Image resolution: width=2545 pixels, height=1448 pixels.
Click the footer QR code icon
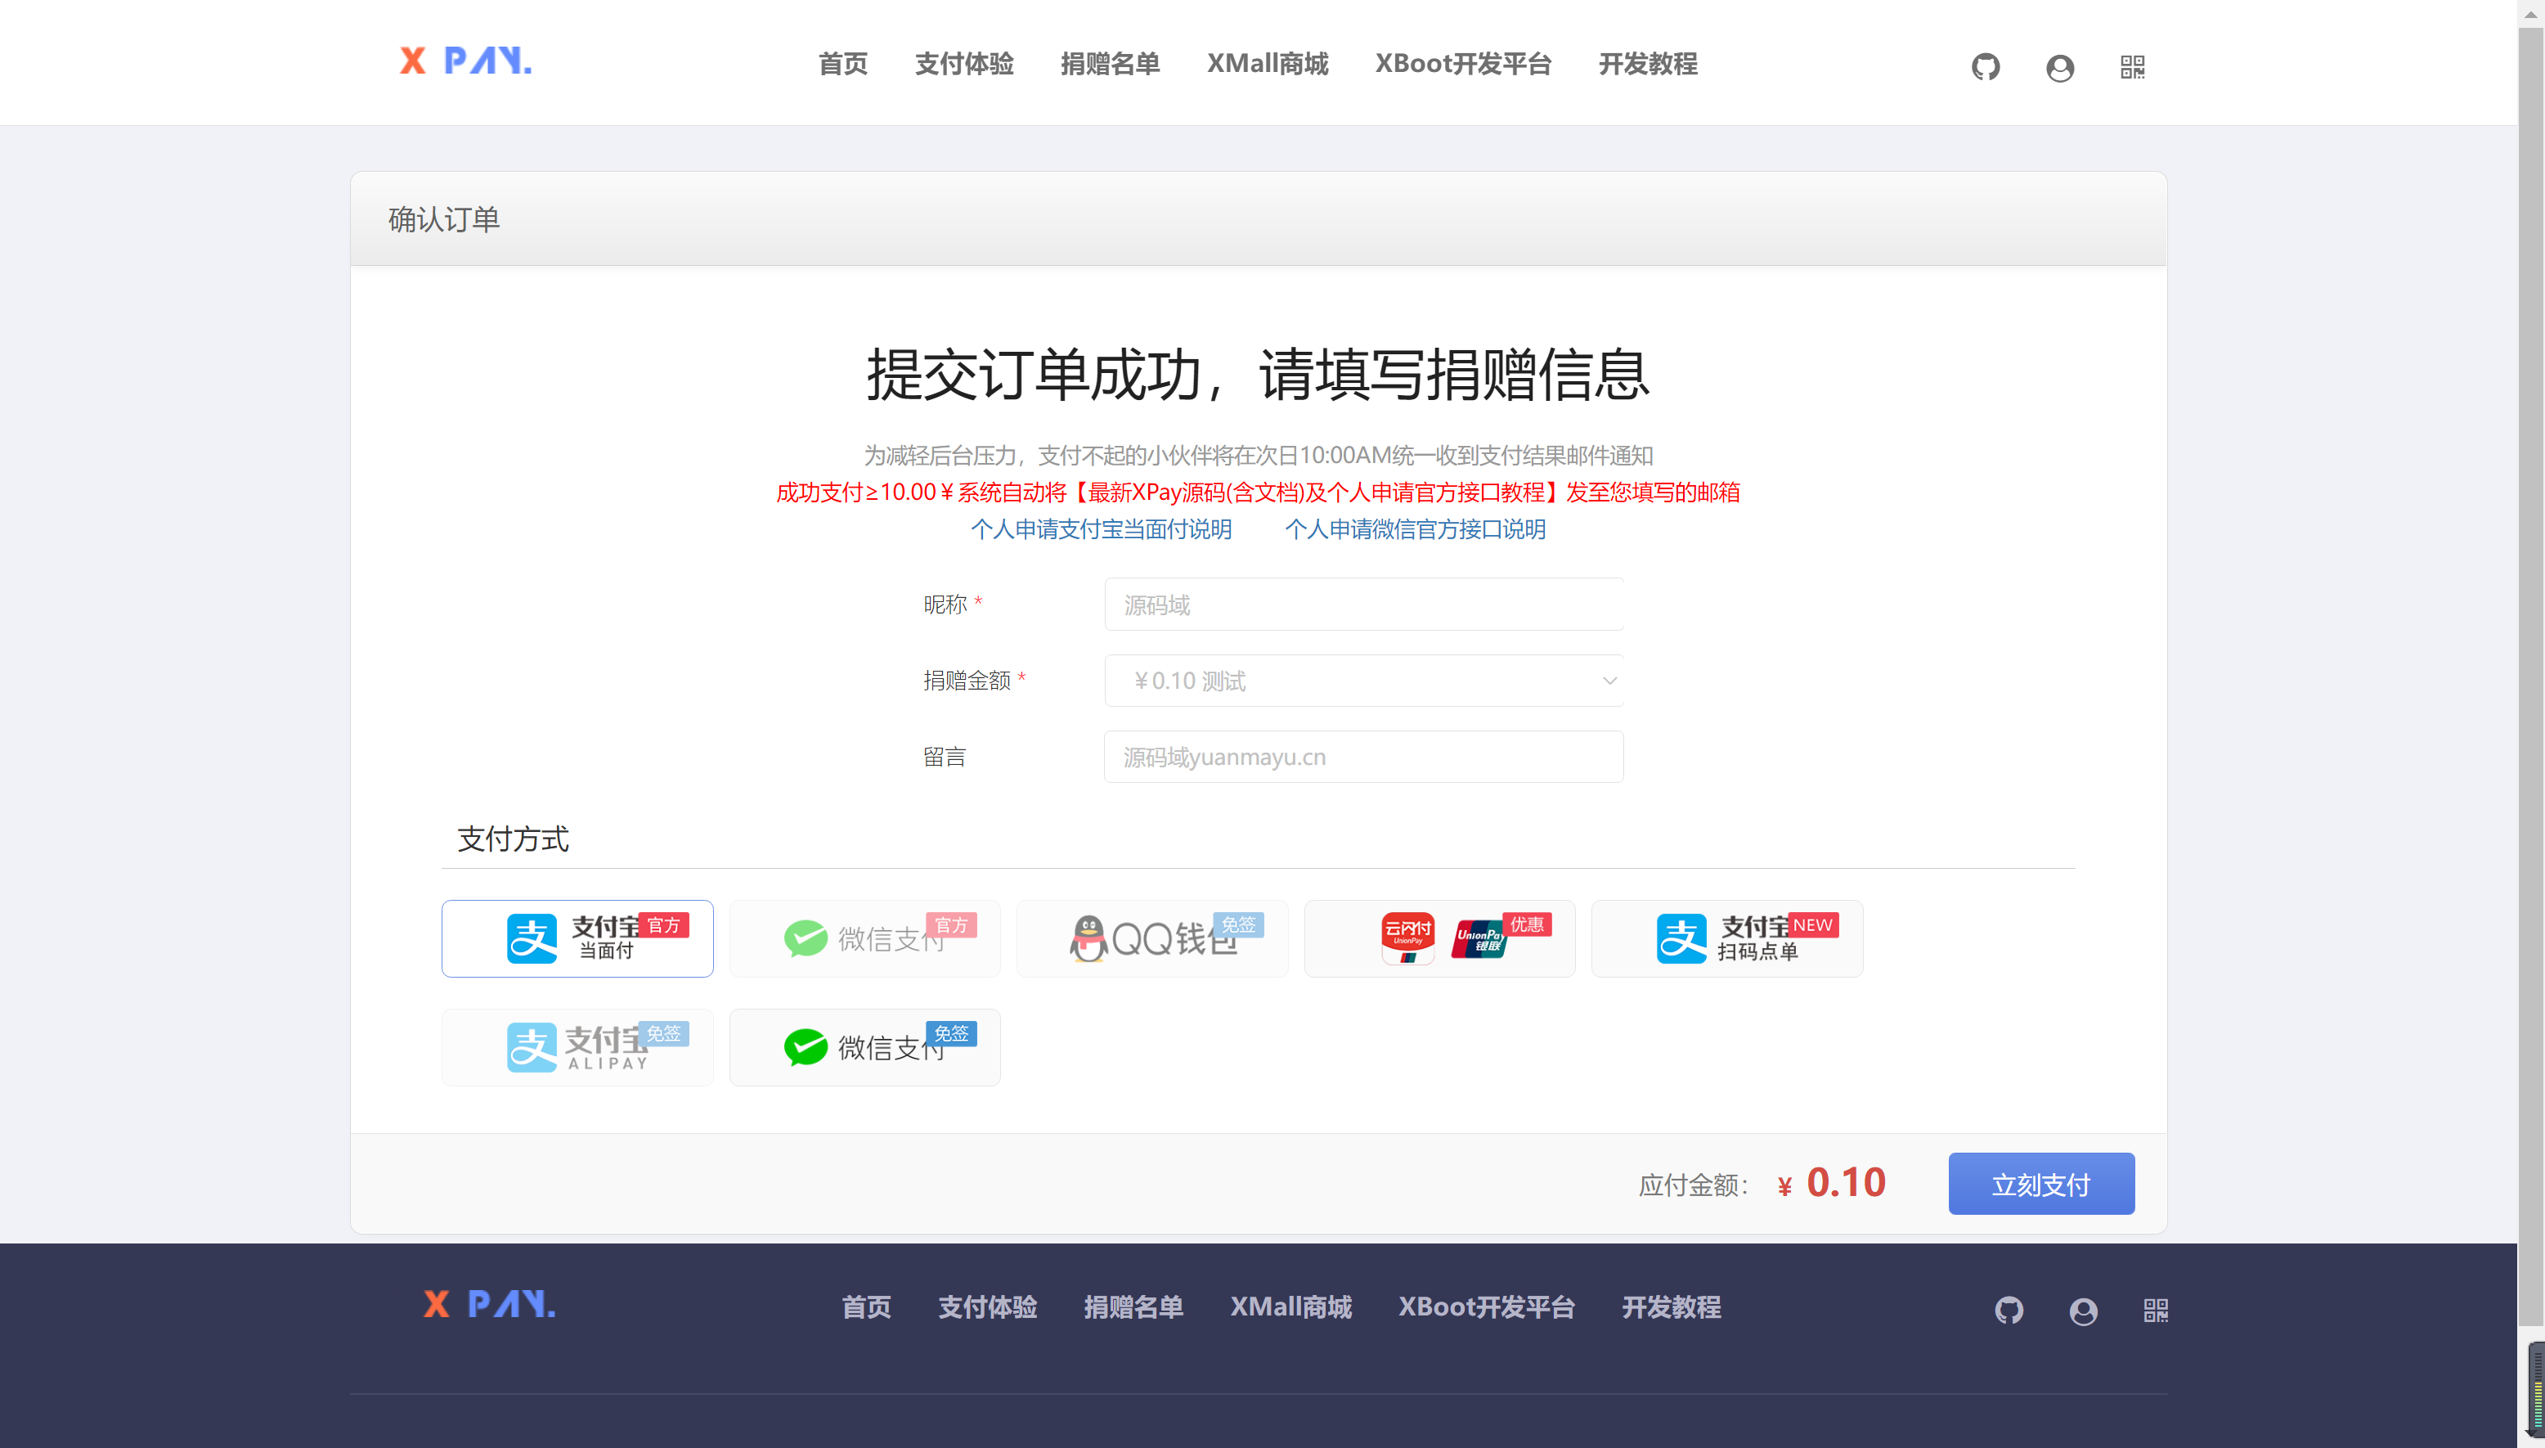(2155, 1310)
